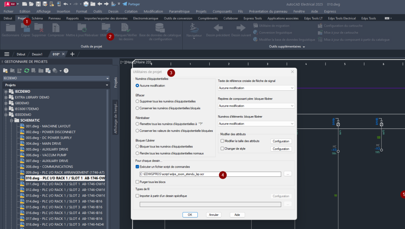The image size is (405, 229).
Task: Click the help question mark in project manager
Action: (66, 71)
